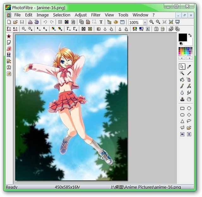Click the red star icon in left sidebar

pos(9,36)
